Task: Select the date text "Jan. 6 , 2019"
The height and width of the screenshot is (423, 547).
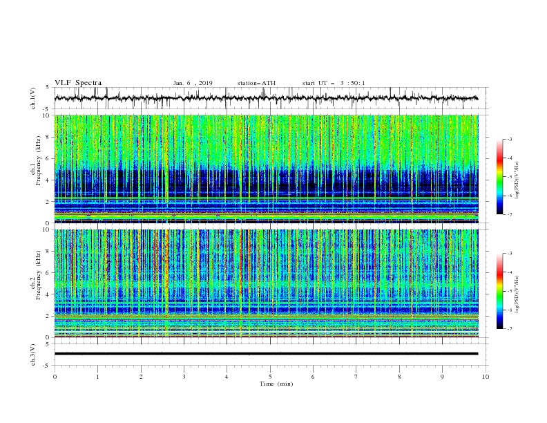Action: point(193,83)
